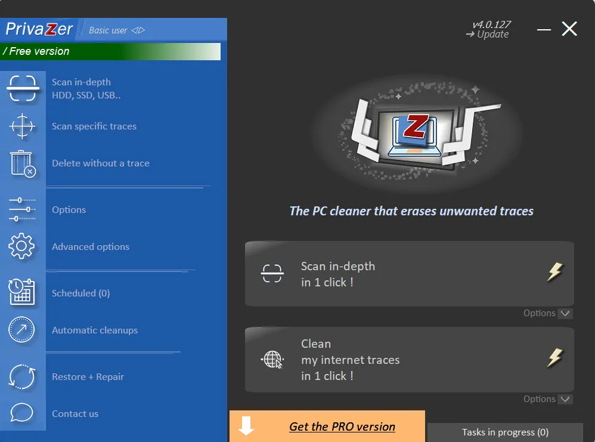Click the trash Delete without a trace icon
Viewport: 595px width, 442px height.
click(x=23, y=163)
